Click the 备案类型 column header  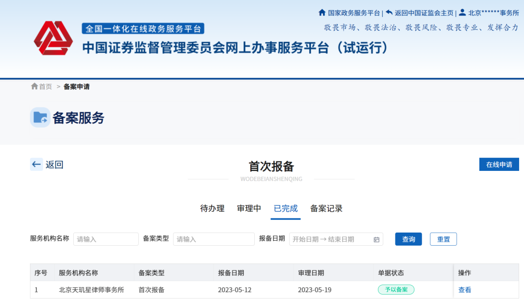point(151,273)
